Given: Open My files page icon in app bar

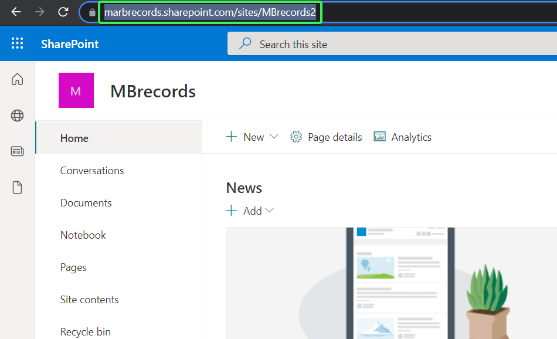Looking at the screenshot, I should (x=17, y=187).
